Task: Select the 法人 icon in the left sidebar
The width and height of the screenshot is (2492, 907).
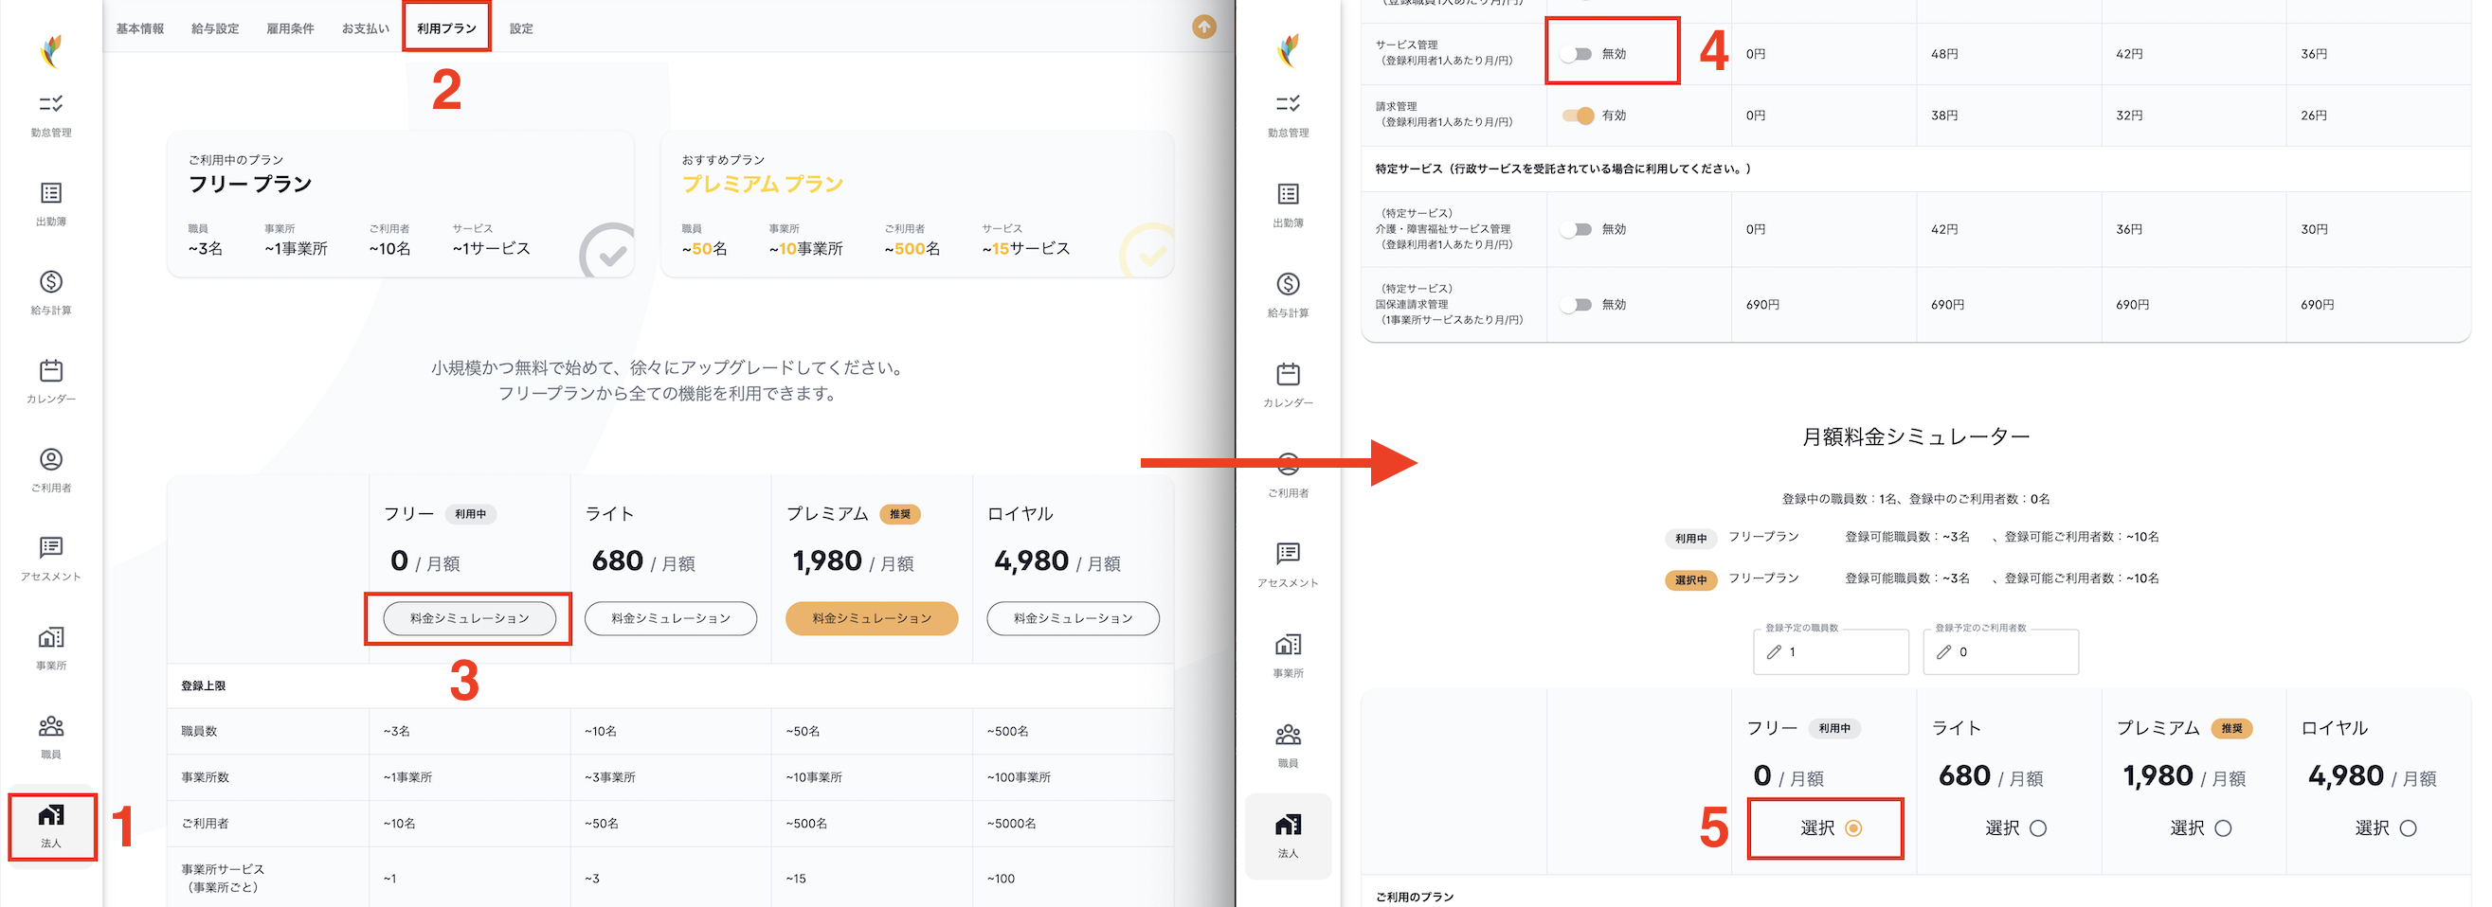Action: (x=51, y=826)
